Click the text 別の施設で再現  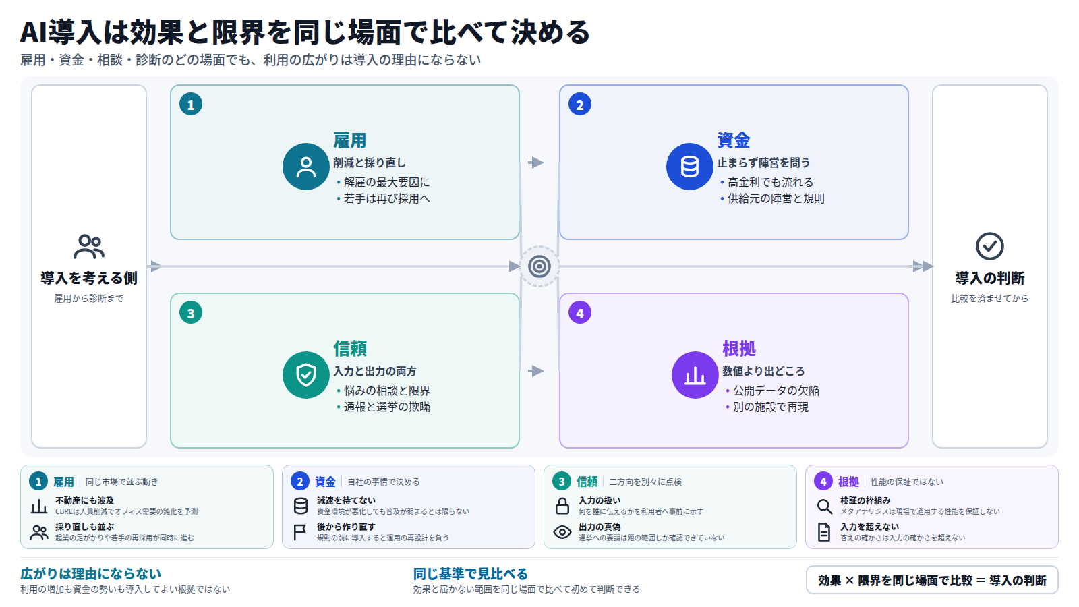[771, 407]
